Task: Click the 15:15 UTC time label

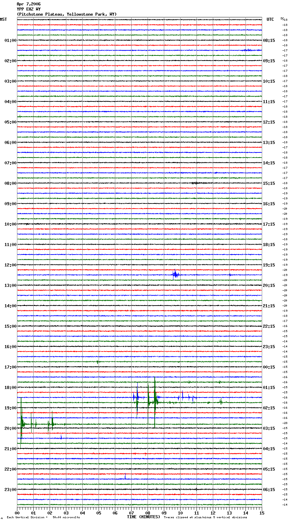Action: (x=269, y=183)
